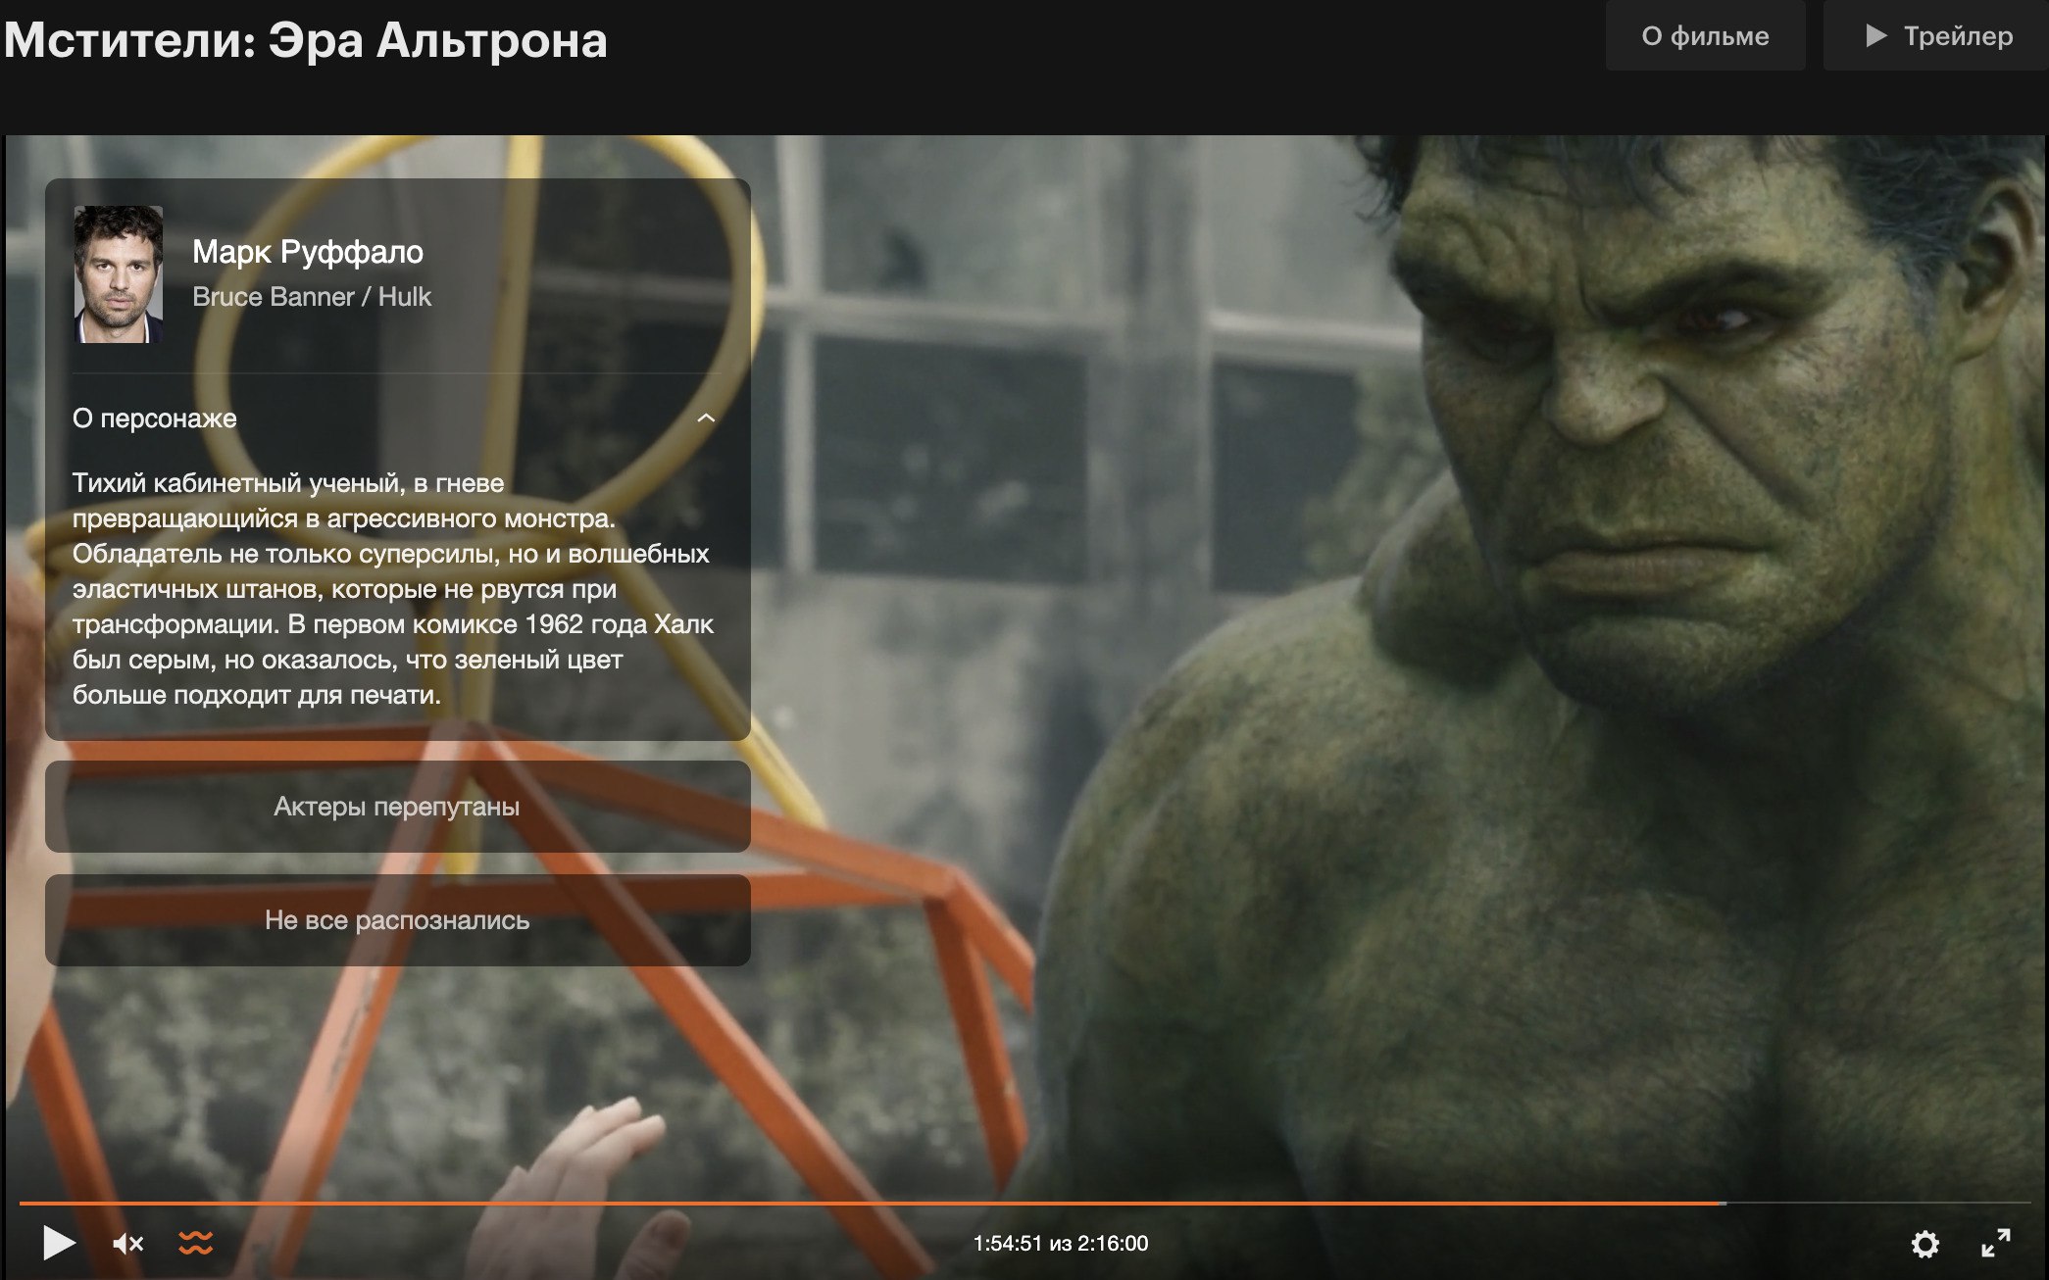Click the time display "1:54:51 из 2:16:00"
This screenshot has width=2049, height=1280.
tap(1061, 1244)
